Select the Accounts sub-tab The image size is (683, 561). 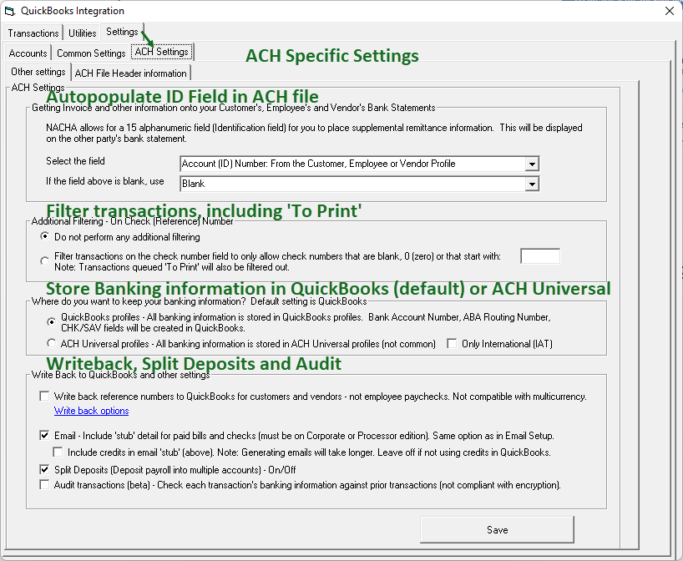click(x=28, y=53)
